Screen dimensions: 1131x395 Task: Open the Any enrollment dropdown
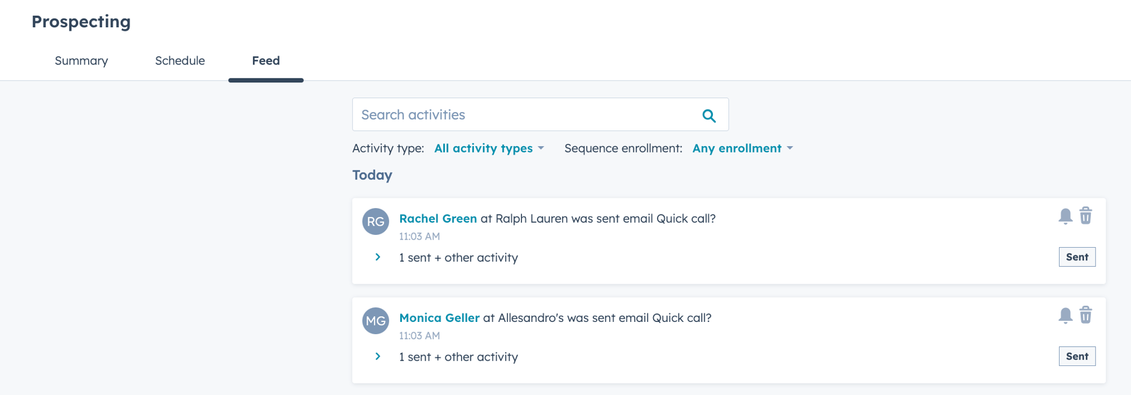(x=742, y=148)
